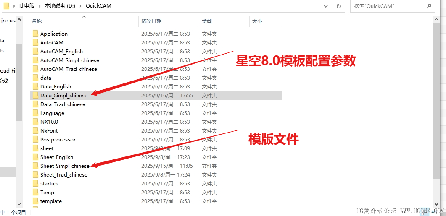Click the sheet folder icon
This screenshot has width=446, height=216.
tap(35, 148)
